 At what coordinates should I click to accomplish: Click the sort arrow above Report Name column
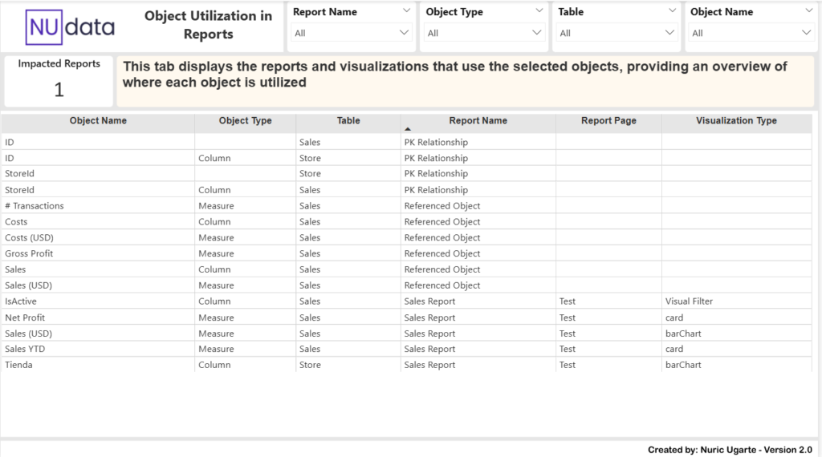[407, 129]
